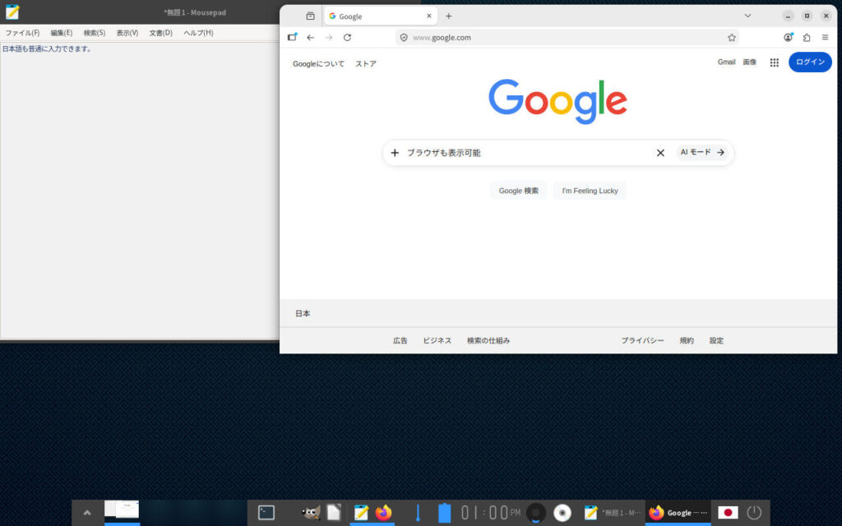This screenshot has height=526, width=842.
Task: Reload the current Google page
Action: tap(348, 38)
